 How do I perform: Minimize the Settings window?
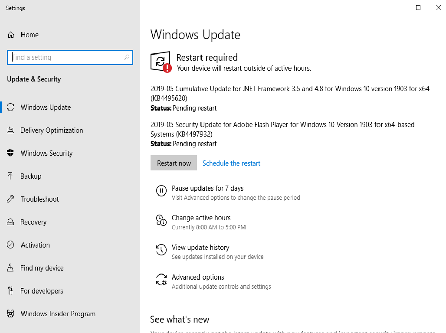tap(398, 8)
